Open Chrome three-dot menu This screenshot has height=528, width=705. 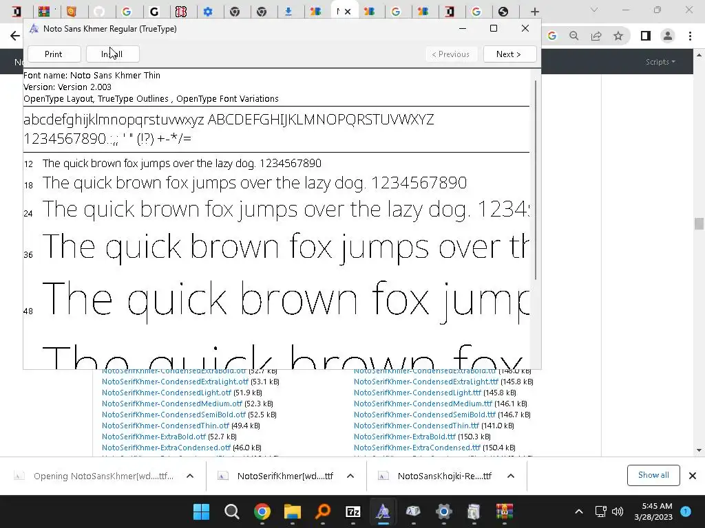(x=690, y=36)
